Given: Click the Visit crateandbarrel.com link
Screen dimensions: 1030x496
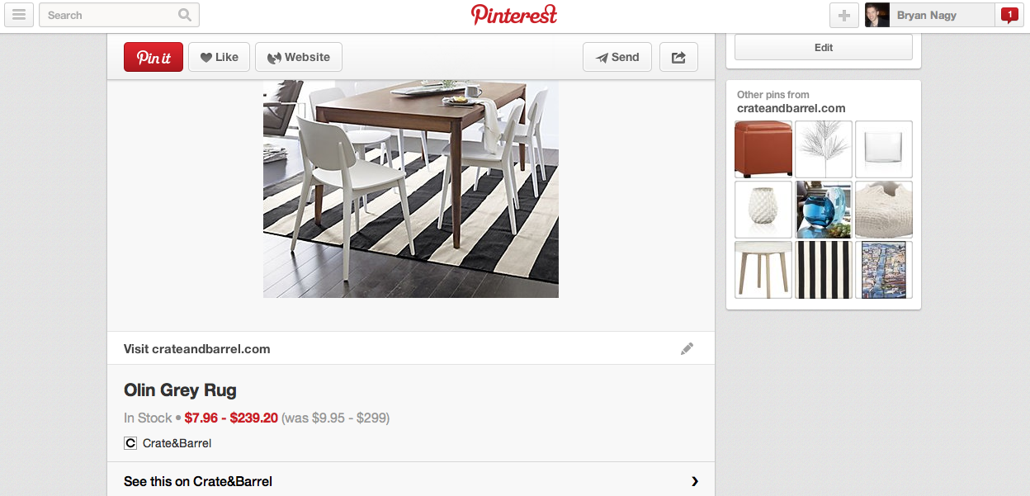Looking at the screenshot, I should click(197, 348).
